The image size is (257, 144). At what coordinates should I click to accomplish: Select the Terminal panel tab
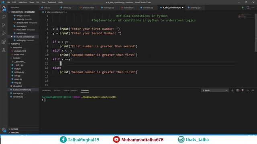(x=85, y=90)
